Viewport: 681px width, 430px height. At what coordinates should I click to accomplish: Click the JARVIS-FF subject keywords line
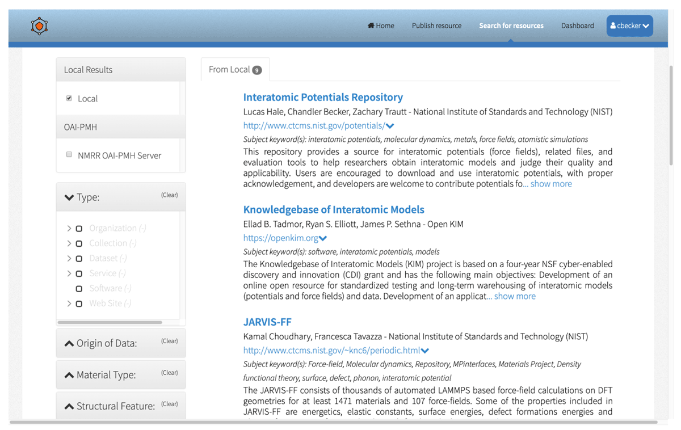[412, 370]
